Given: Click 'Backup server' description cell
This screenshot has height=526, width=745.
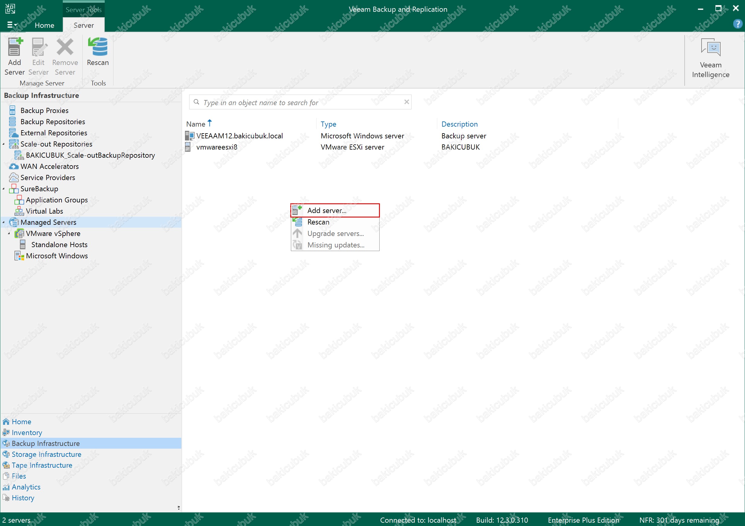Looking at the screenshot, I should coord(464,136).
